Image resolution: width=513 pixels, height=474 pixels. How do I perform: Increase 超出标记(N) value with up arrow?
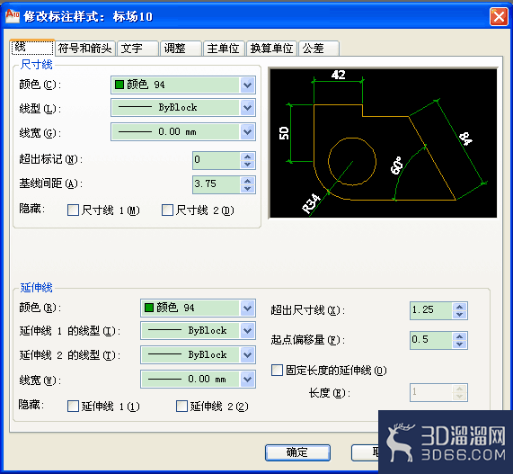tap(248, 157)
